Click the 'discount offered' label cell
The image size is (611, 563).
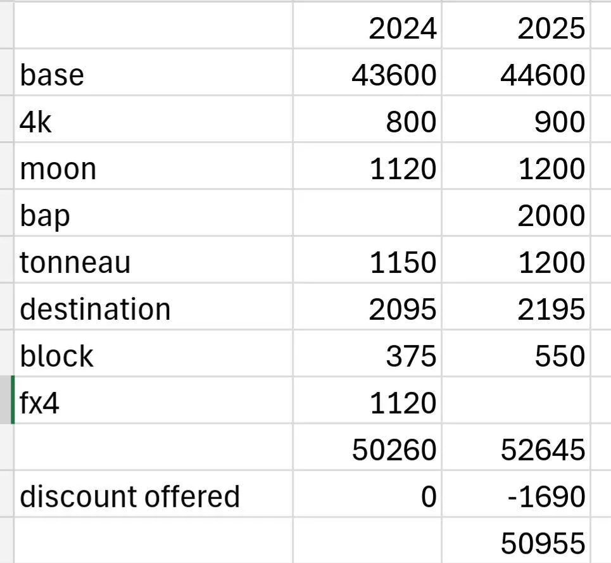(153, 494)
